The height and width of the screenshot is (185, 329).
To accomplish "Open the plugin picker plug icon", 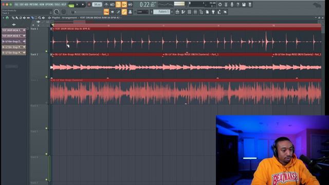I will tap(213, 12).
